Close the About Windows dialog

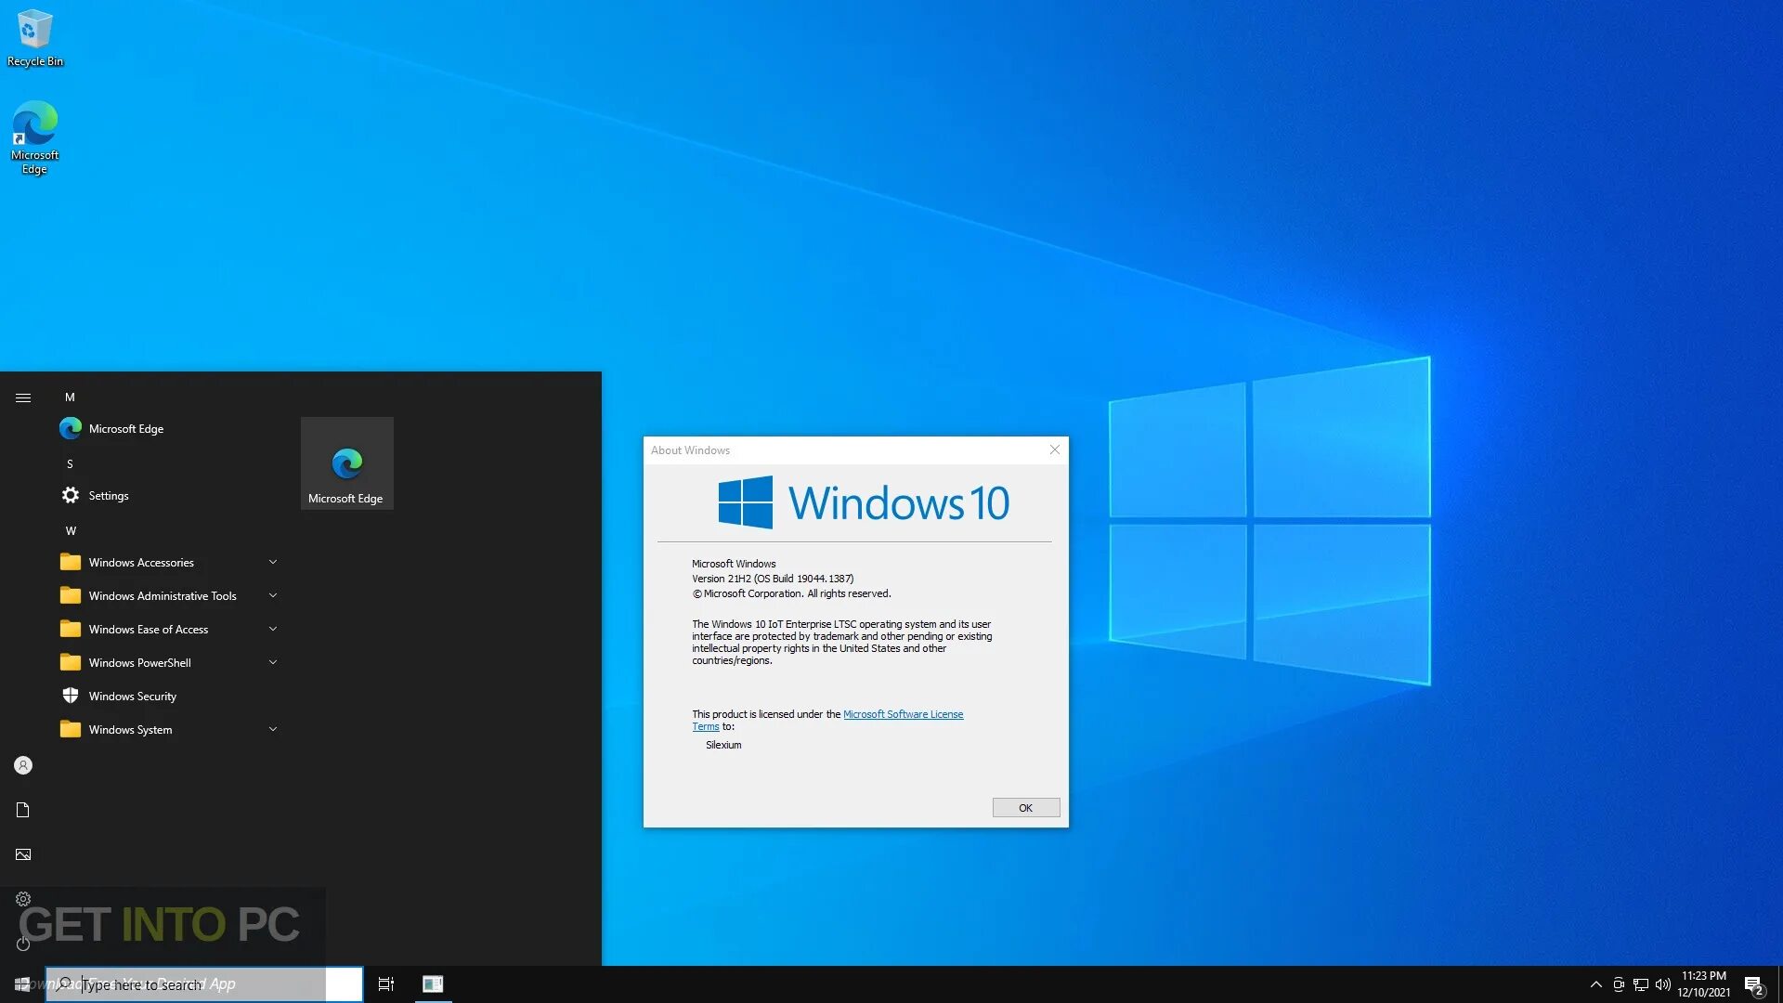[1054, 449]
